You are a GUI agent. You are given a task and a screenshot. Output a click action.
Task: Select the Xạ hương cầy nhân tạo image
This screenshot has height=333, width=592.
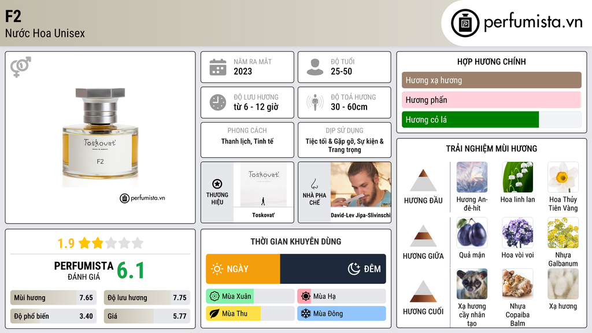click(472, 284)
